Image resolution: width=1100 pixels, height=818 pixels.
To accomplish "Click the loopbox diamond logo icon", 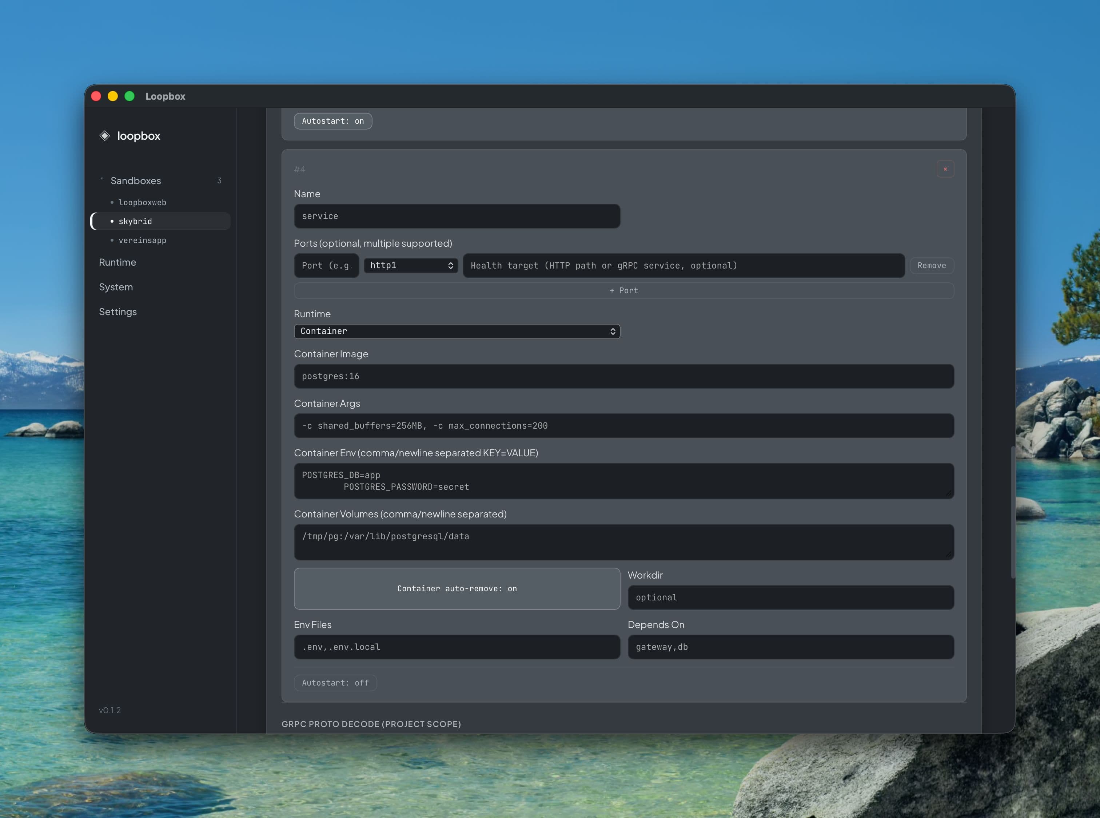I will pyautogui.click(x=105, y=136).
